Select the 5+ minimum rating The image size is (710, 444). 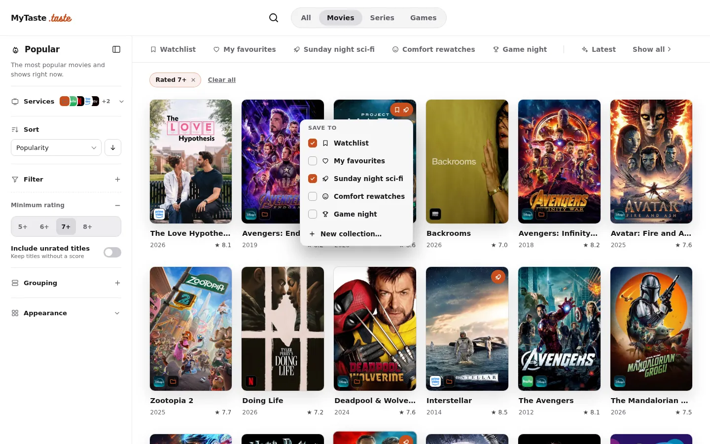23,227
